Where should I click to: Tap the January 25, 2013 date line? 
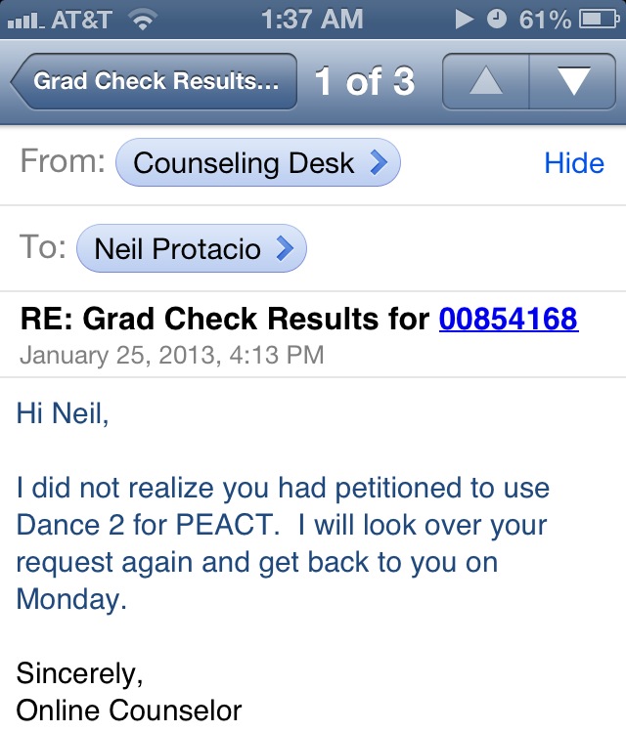(171, 354)
